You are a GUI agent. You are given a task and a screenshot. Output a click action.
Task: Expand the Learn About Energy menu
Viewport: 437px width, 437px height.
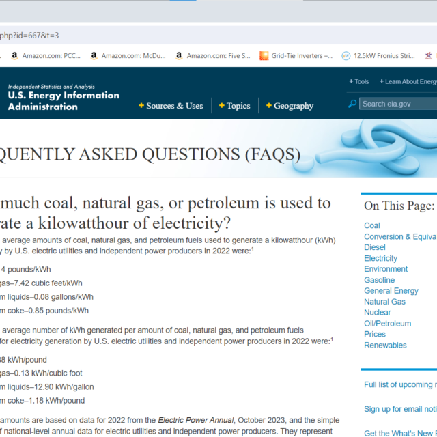click(408, 82)
